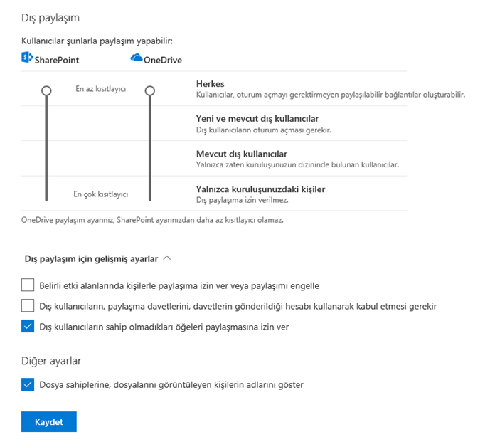Click the Kaydet button
This screenshot has height=447, width=490.
[49, 421]
